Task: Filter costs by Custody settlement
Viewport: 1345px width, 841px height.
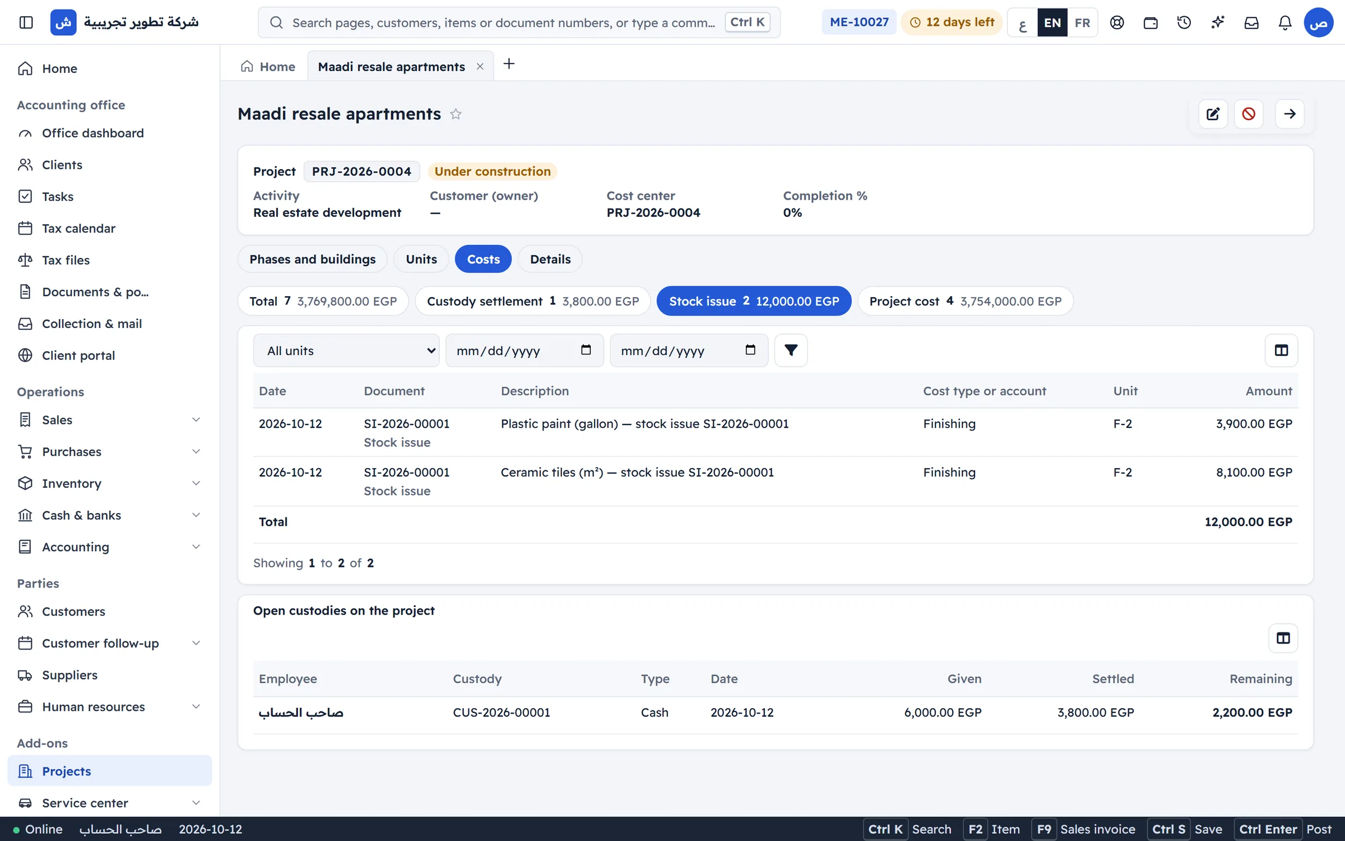Action: 533,301
